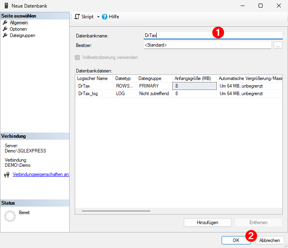Click the Besitzer field showing <Standard>
Screen dimensions: 288x248
pyautogui.click(x=207, y=45)
